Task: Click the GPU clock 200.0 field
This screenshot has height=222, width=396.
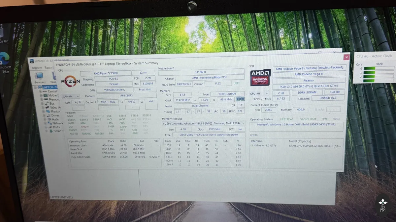Action: (x=268, y=110)
